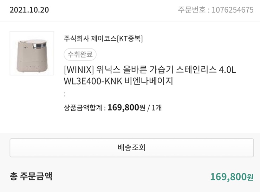Select the 스테인리스 4.0L text in title
Viewport: 260px width, 193px height.
point(206,69)
